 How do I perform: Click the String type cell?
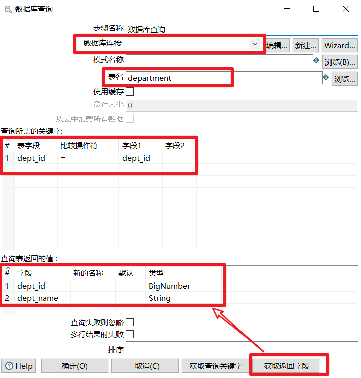click(x=184, y=298)
